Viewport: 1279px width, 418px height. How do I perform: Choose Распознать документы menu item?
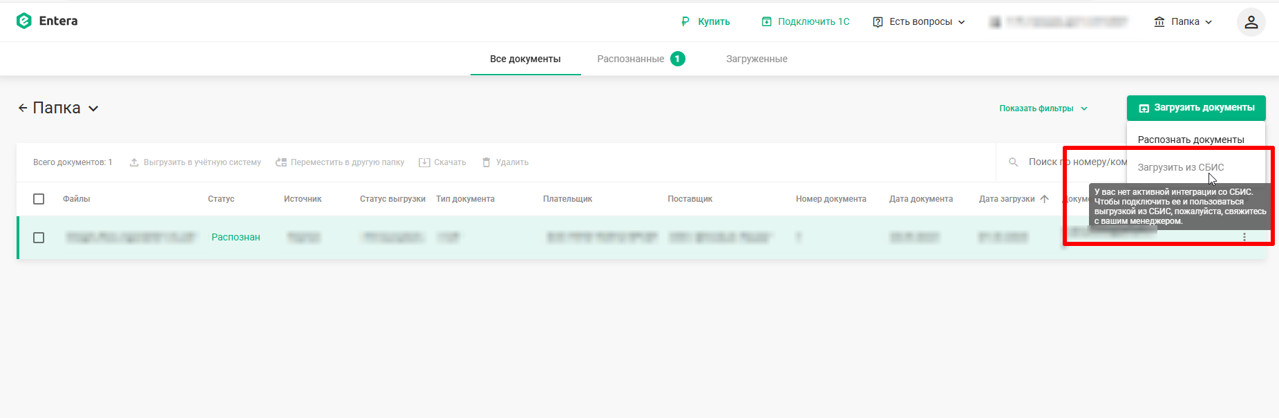click(1191, 140)
